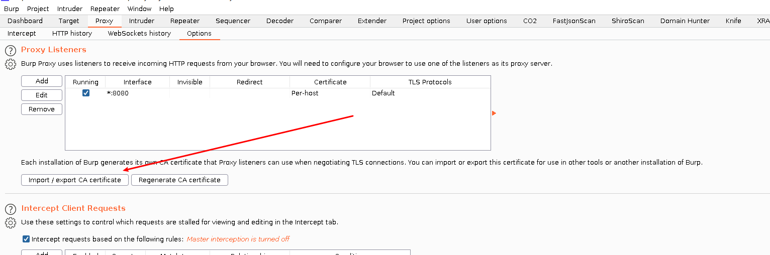Screen dimensions: 770x255
Task: Click Regenerate CA certificate button
Action: tap(179, 180)
